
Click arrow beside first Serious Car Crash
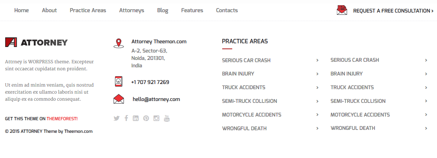[x=318, y=60]
